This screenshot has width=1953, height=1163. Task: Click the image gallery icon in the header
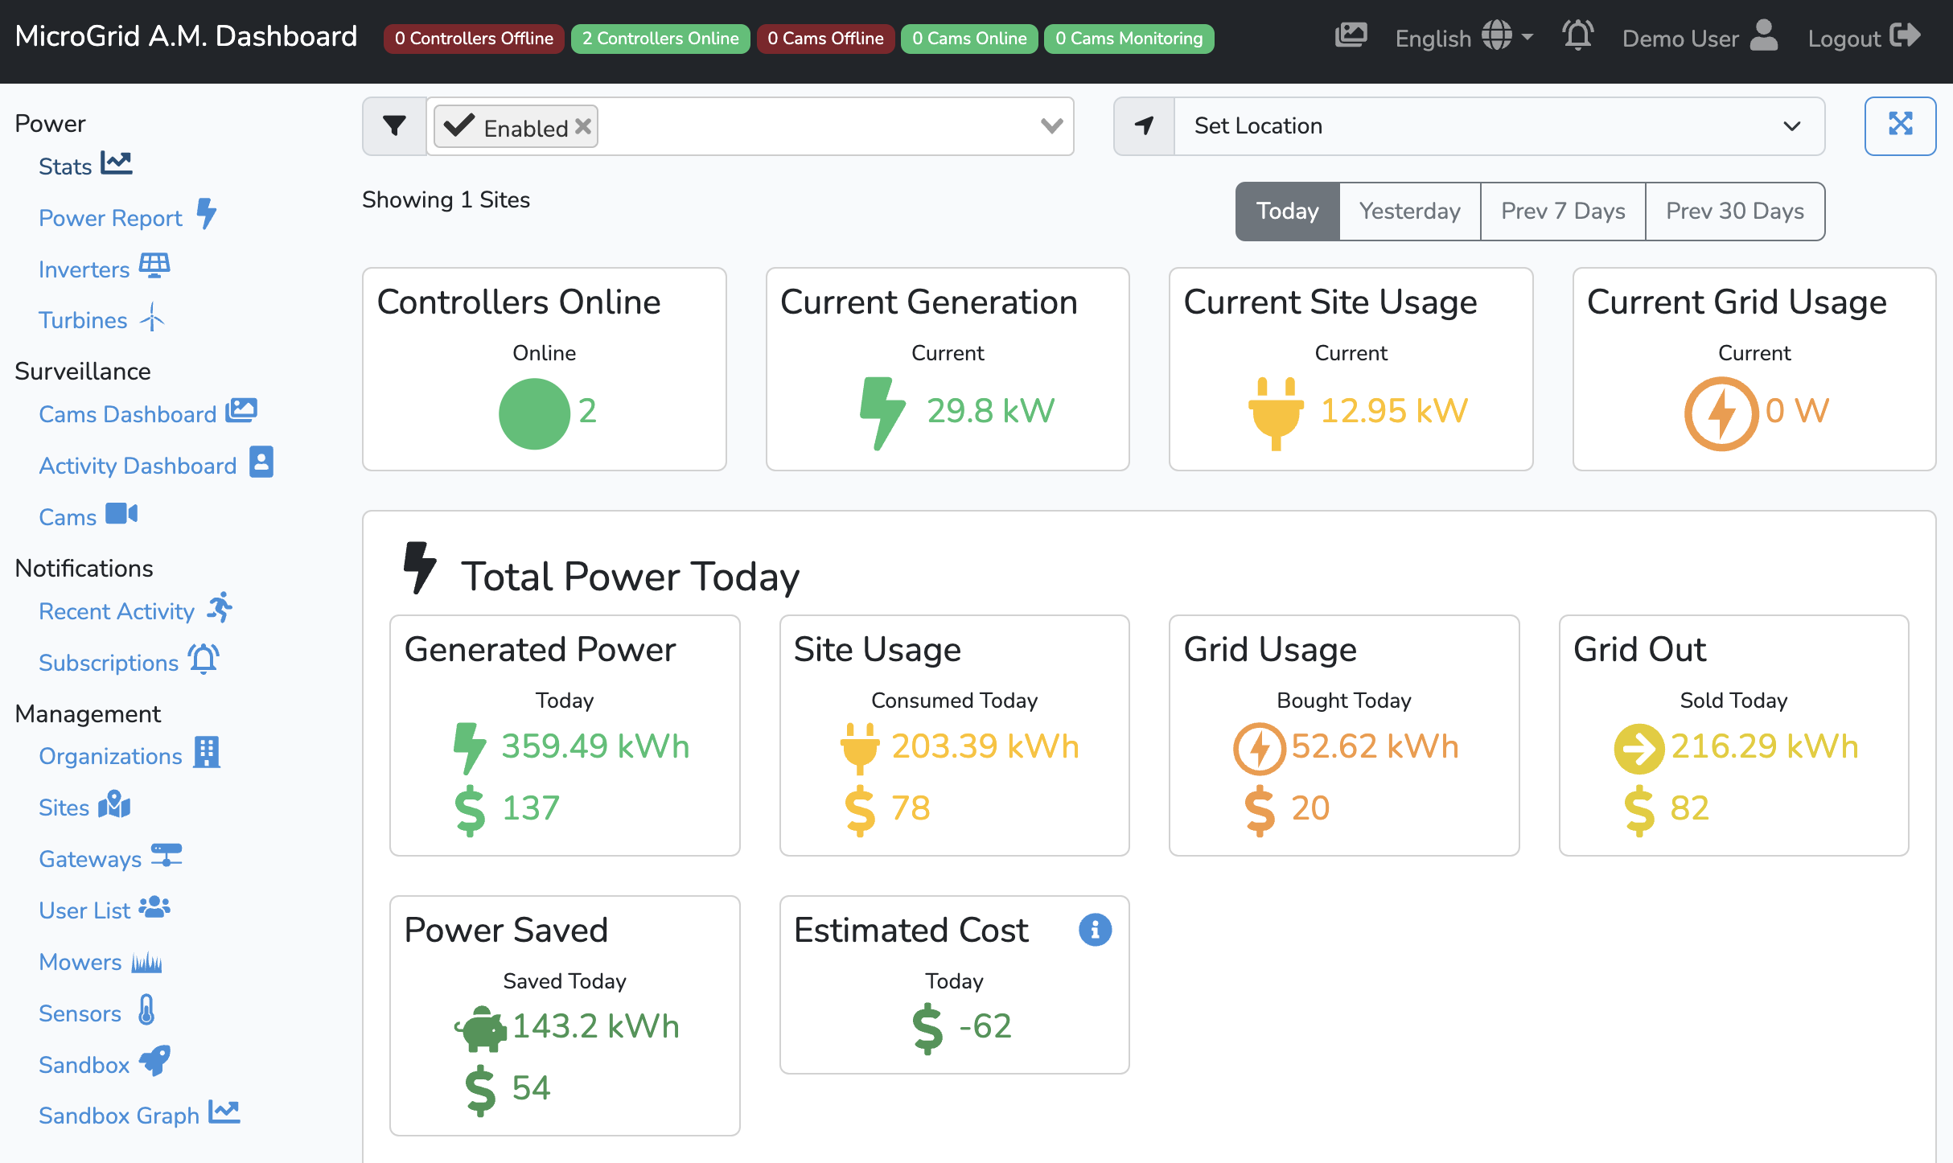click(1351, 35)
